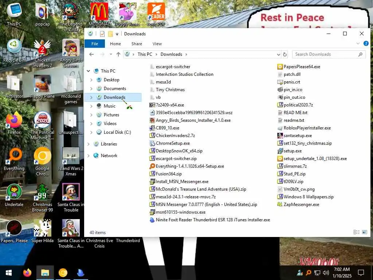Open the File ribbon tab
This screenshot has height=280, width=373.
[95, 44]
